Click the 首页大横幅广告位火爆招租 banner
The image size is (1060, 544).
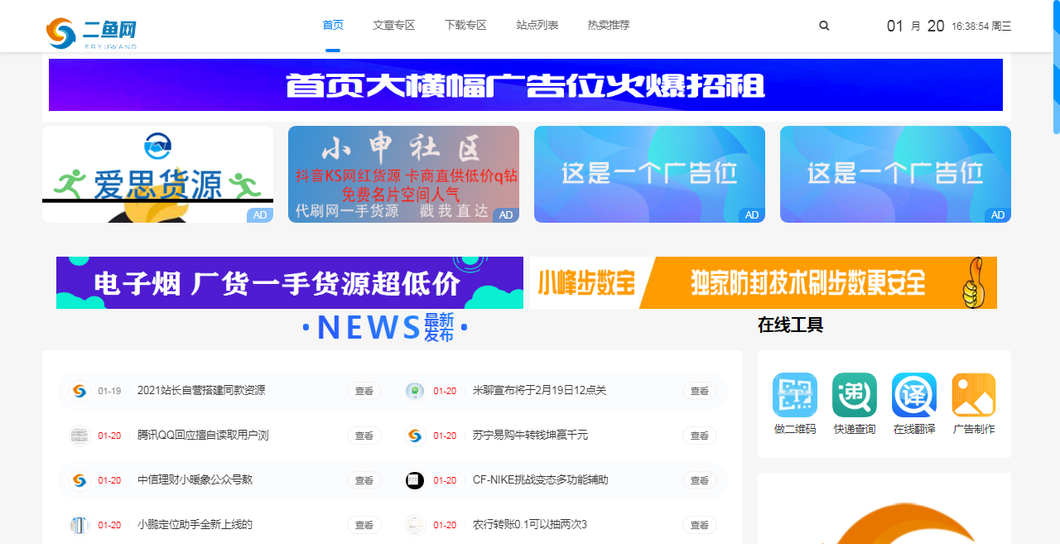click(x=526, y=84)
